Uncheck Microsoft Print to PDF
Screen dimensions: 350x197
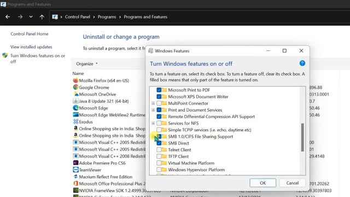click(159, 90)
